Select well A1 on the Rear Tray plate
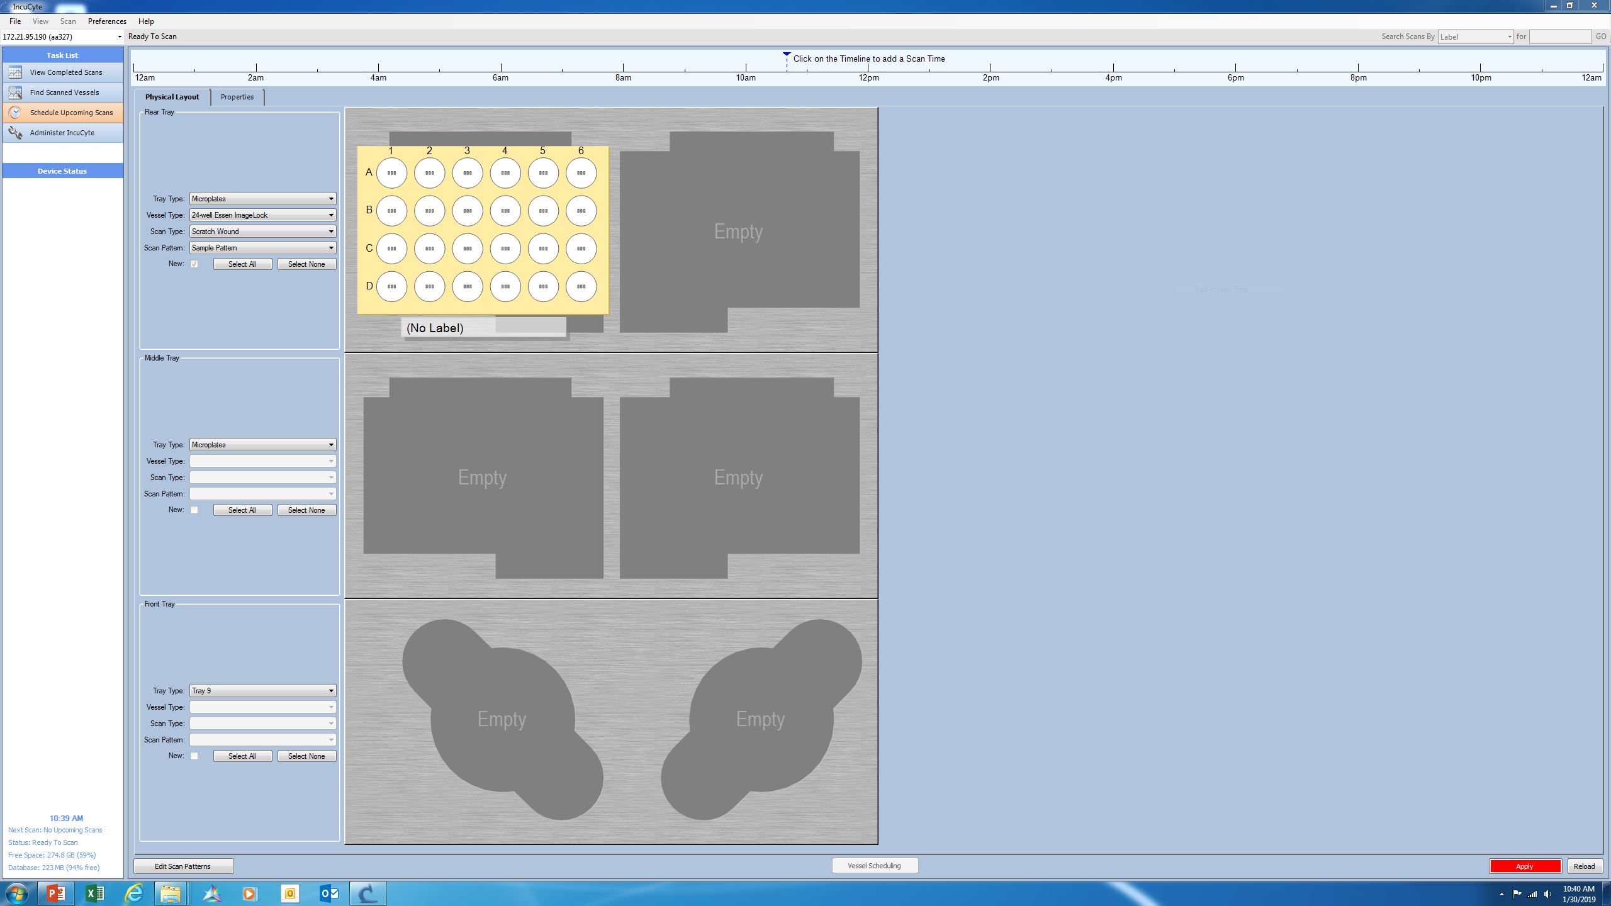 click(x=391, y=173)
